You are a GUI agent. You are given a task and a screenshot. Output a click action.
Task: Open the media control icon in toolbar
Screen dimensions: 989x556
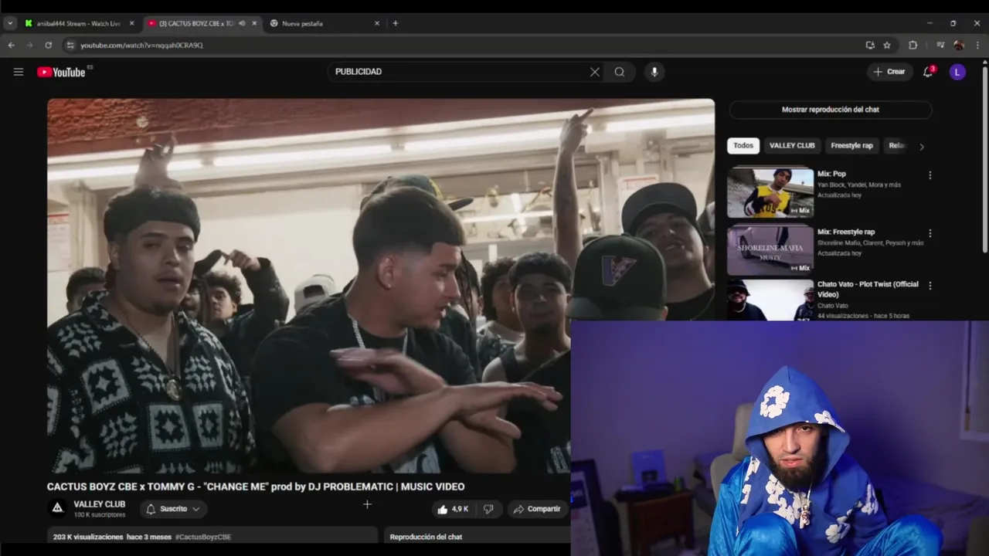(940, 46)
